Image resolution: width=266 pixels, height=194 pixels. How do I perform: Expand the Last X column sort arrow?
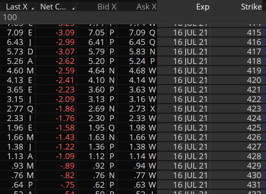pyautogui.click(x=33, y=8)
